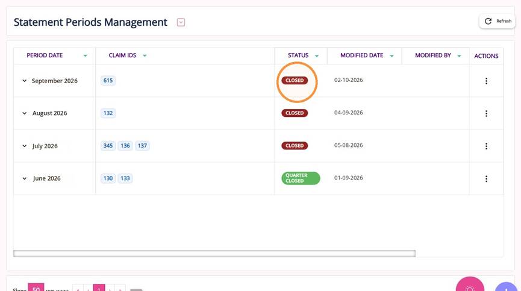The image size is (521, 291).
Task: Expand the July 2026 row
Action: pyautogui.click(x=24, y=146)
